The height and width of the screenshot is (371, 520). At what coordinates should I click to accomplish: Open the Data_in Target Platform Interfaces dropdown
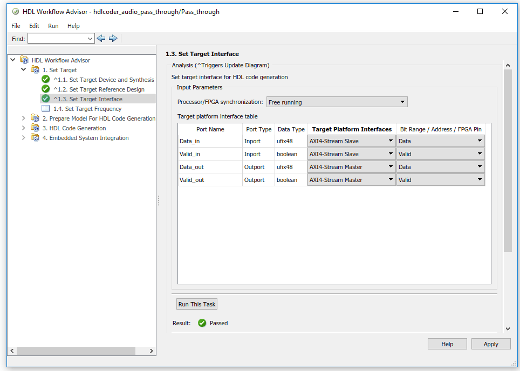click(x=352, y=141)
